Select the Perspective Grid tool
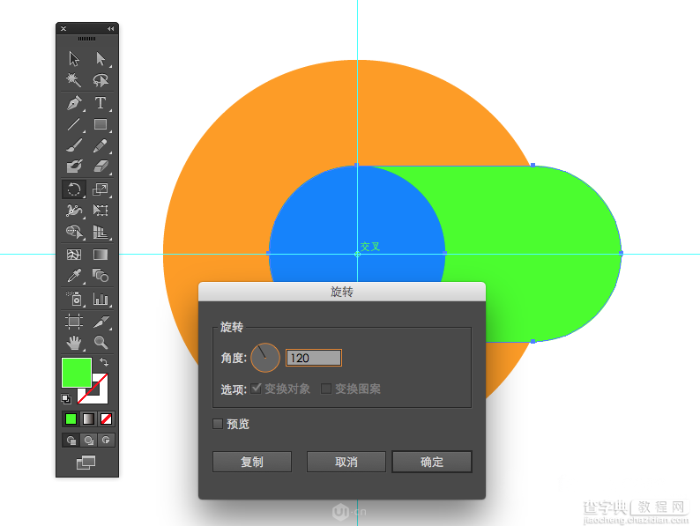Screen dimensions: 700x526 click(101, 232)
